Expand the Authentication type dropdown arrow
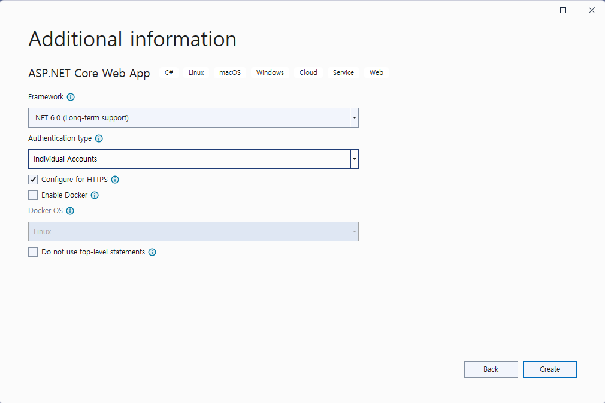605x403 pixels. [355, 159]
